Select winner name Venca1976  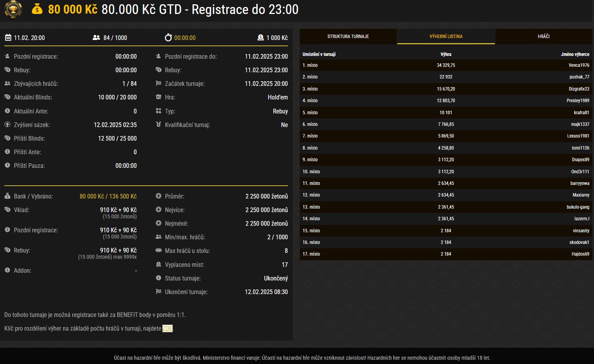[579, 65]
